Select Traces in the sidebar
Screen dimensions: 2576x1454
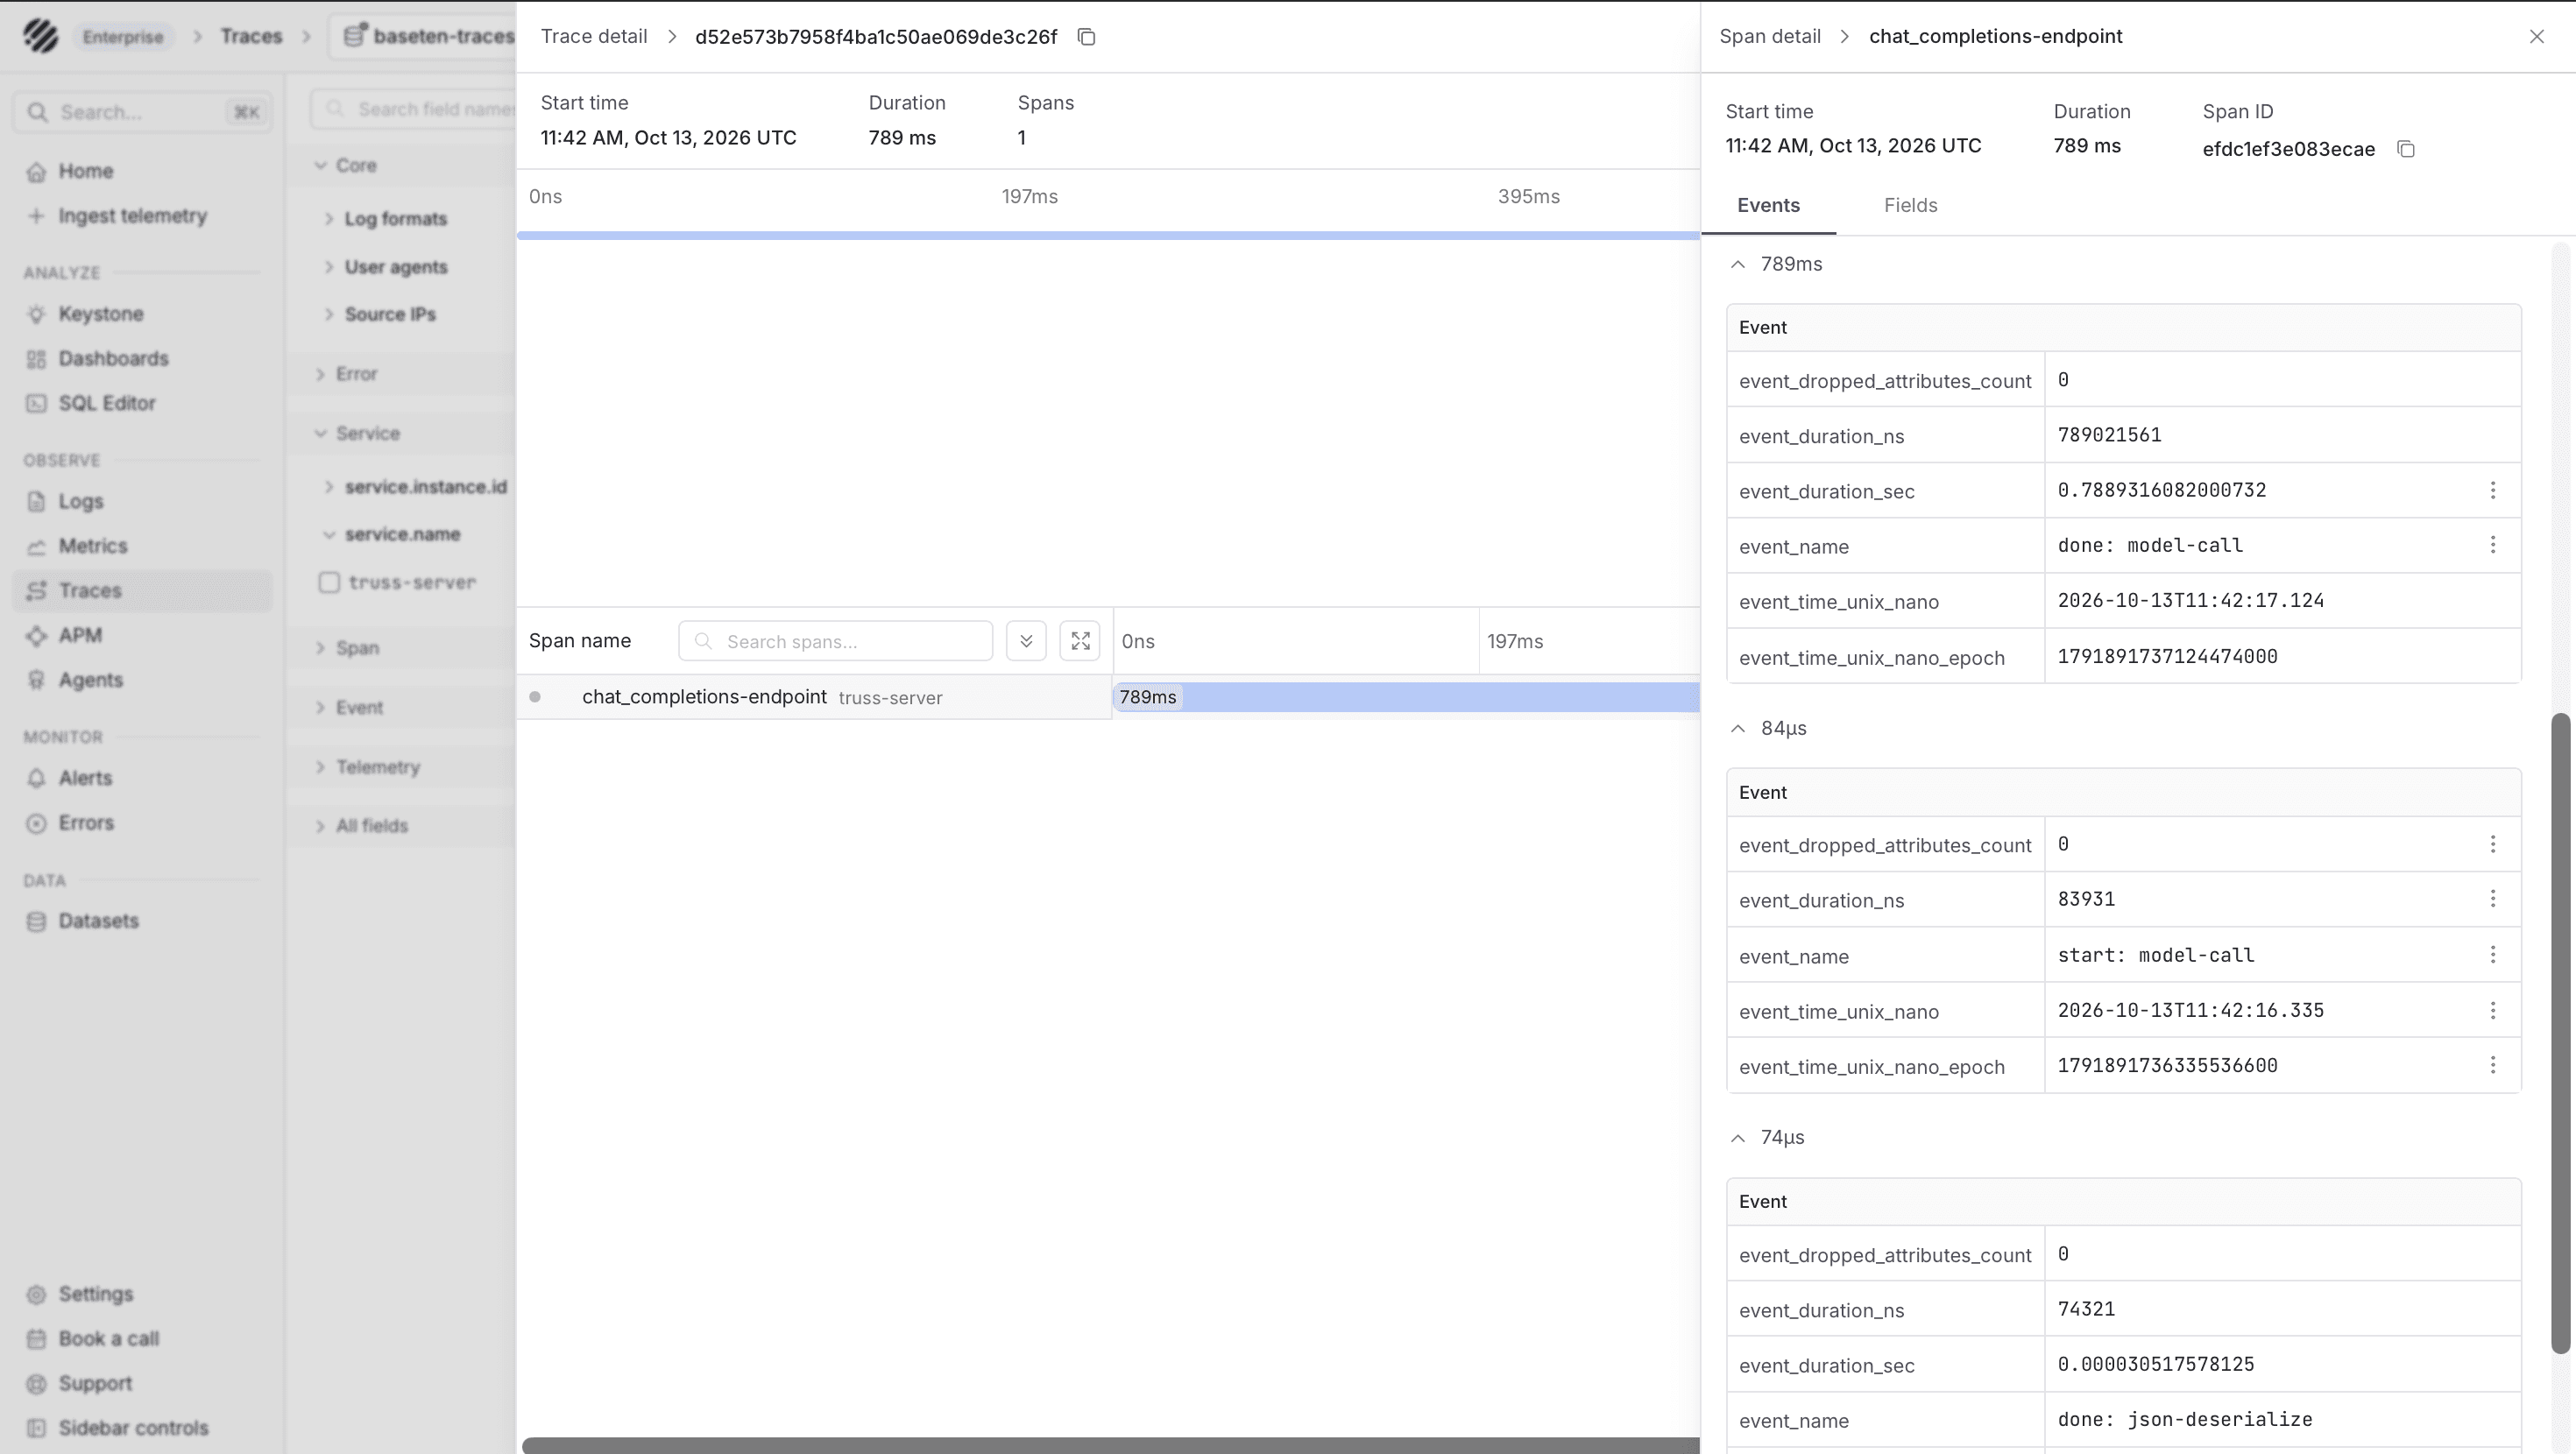tap(141, 591)
